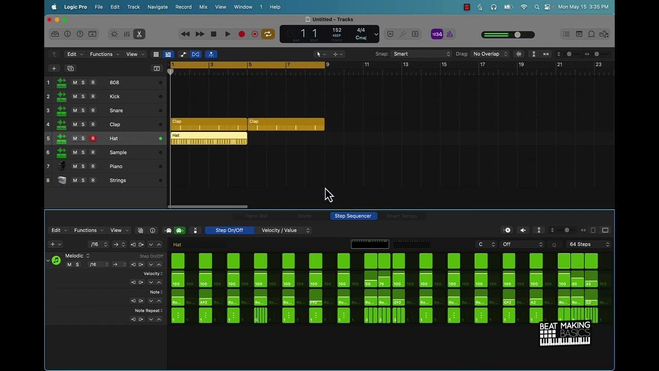Toggle Step Sequencer inspector info icon
This screenshot has height=371, width=659.
tap(152, 230)
